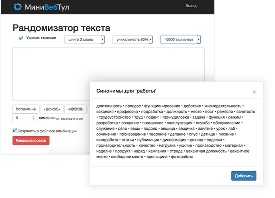The height and width of the screenshot is (198, 275).
Task: Click the 'Вставить «|»' button
Action: coord(26,109)
